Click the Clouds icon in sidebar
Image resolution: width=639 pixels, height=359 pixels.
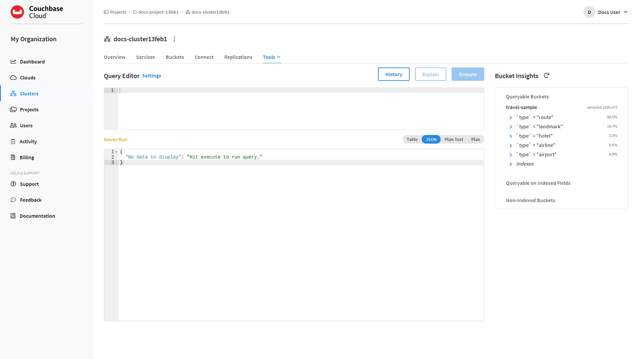[13, 77]
